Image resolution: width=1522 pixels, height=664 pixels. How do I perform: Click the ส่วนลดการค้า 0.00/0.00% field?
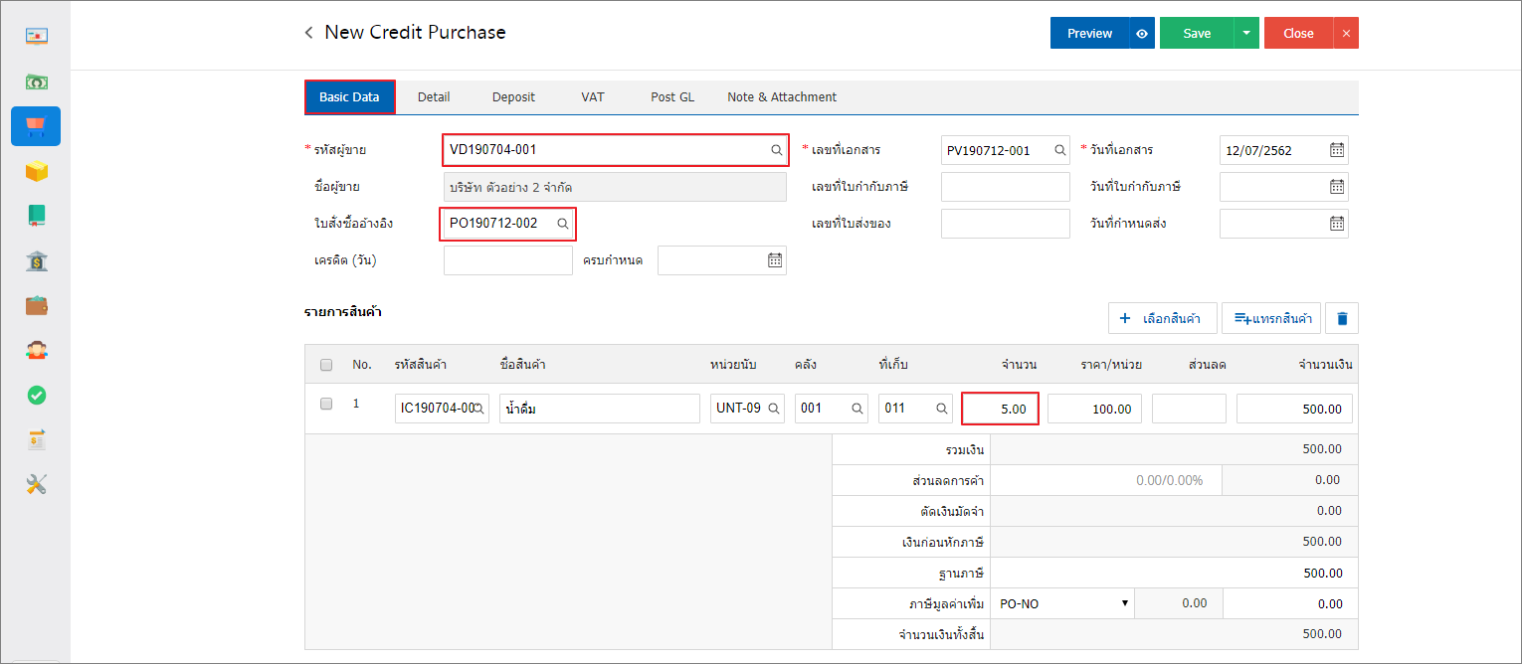pos(1106,480)
